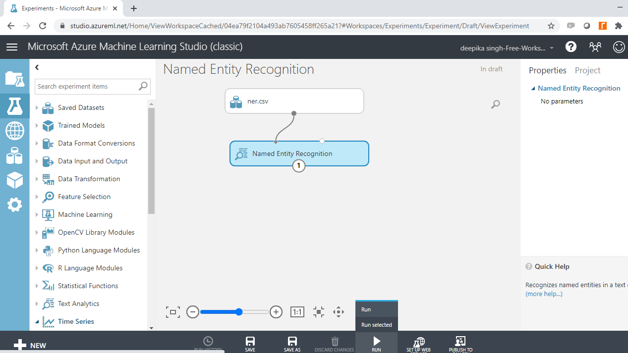This screenshot has width=628, height=353.
Task: Click the zoom in plus button
Action: click(x=276, y=312)
